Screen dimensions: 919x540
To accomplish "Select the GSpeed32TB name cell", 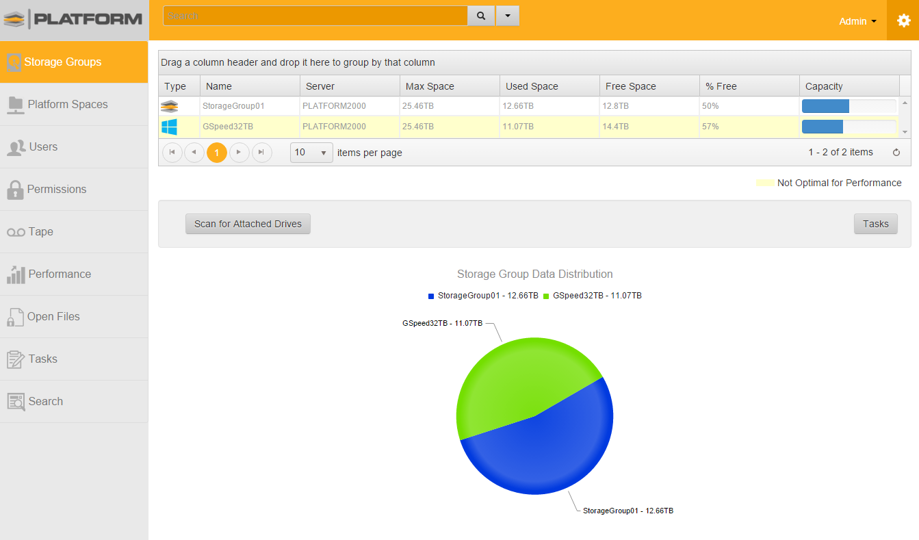I will point(250,127).
